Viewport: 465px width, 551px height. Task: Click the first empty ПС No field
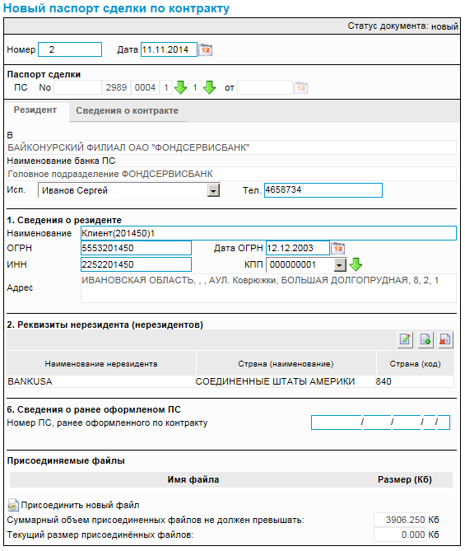click(77, 87)
